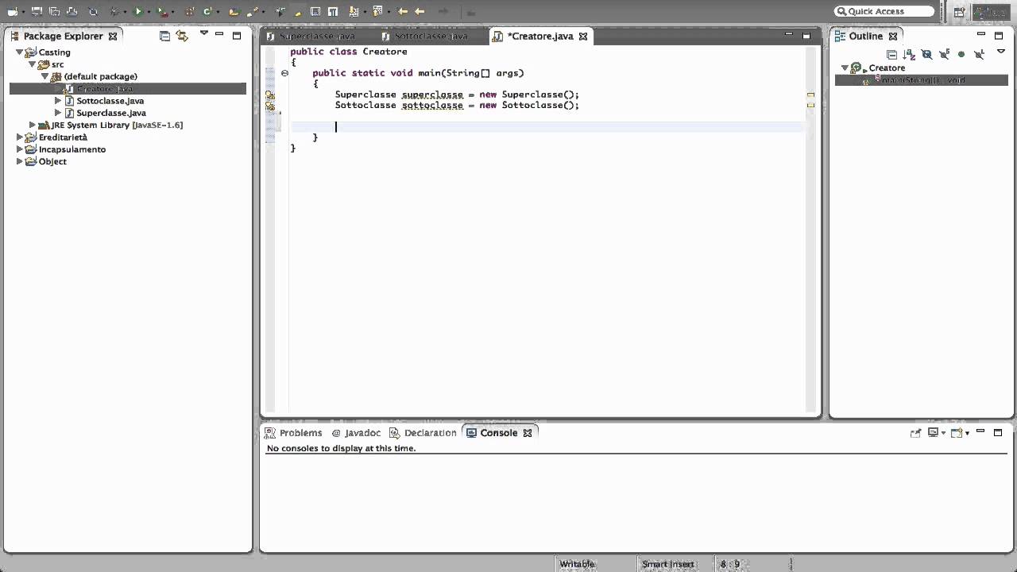Open Outline View Menu dropdown triangle

click(1001, 51)
